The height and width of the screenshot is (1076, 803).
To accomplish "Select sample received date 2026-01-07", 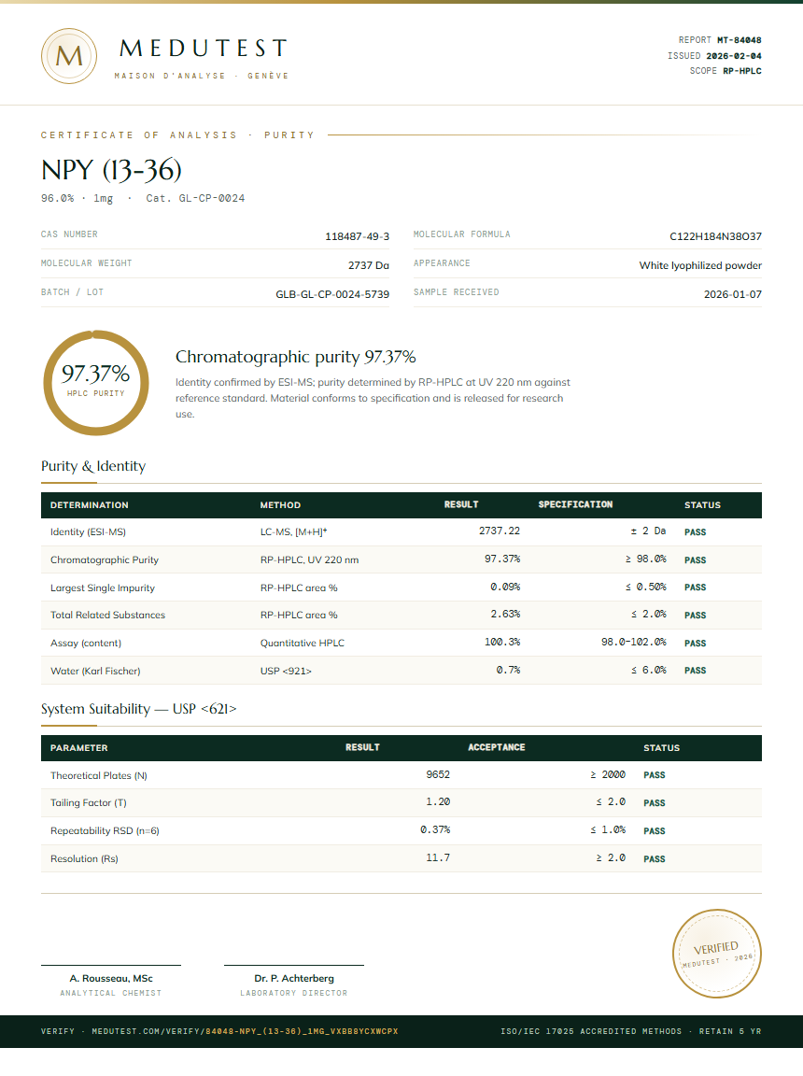I will 733,293.
